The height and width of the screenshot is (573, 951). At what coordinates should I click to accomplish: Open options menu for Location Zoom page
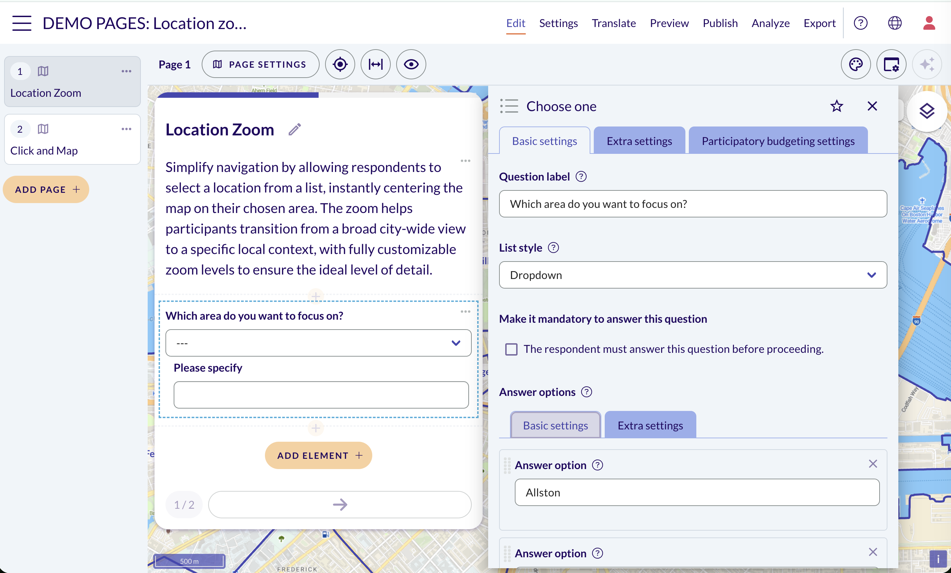click(126, 71)
